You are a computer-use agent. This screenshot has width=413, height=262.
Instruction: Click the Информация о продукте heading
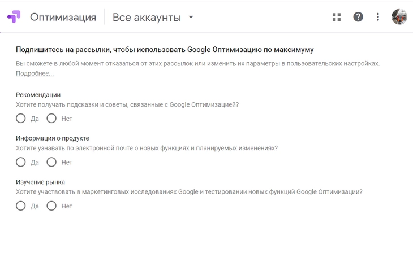52,138
